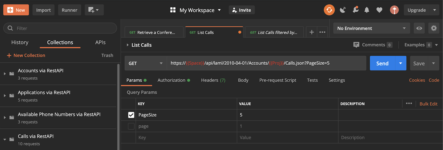Viewport: 443px width, 150px height.
Task: Open the Headers (7) tab
Action: pos(213,80)
